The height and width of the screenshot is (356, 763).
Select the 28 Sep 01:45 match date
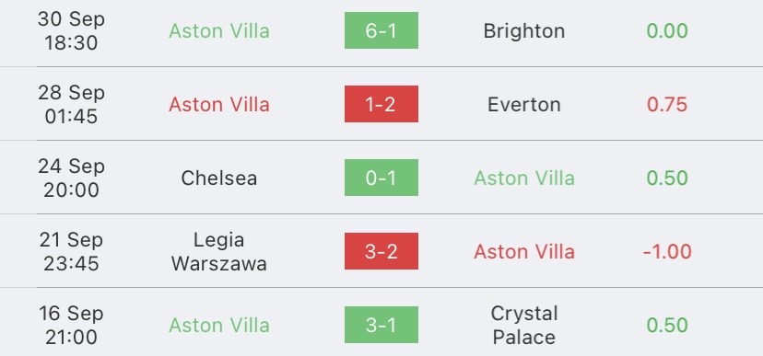(71, 105)
